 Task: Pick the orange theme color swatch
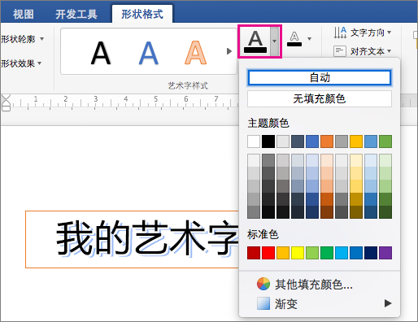[327, 141]
